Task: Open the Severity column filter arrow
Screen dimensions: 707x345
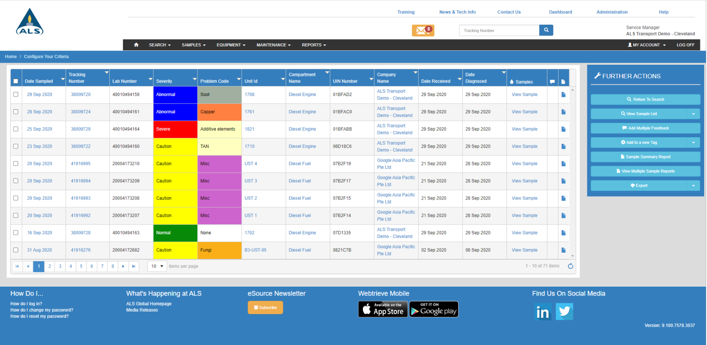Action: click(195, 79)
